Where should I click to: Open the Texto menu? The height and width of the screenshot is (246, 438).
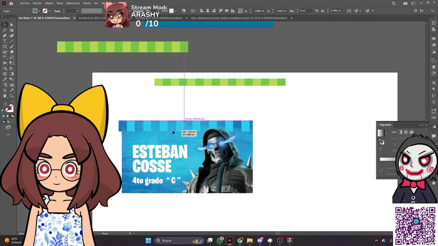click(x=60, y=3)
